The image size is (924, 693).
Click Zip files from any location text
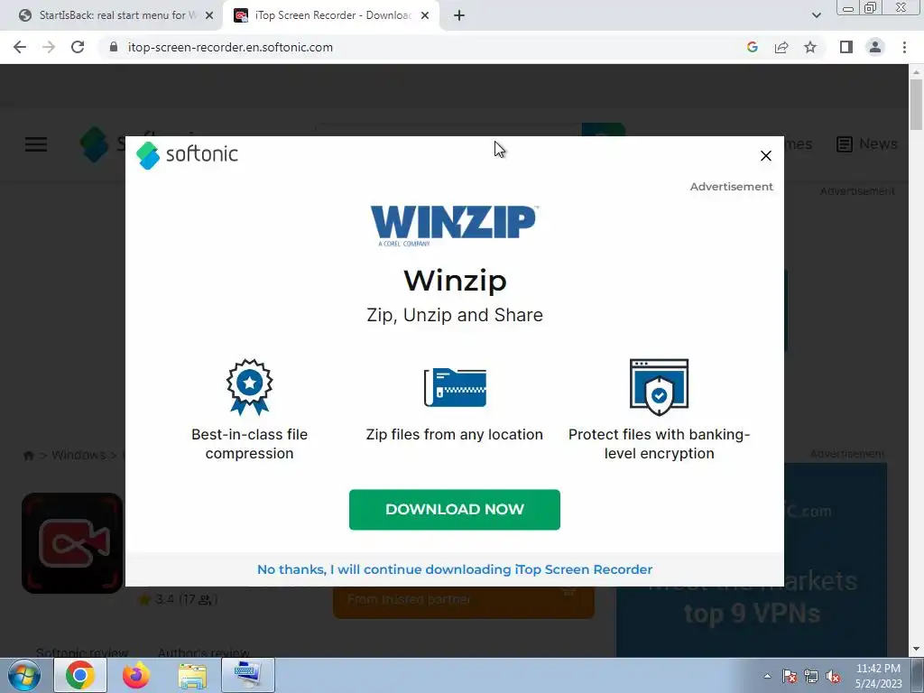[x=455, y=434]
